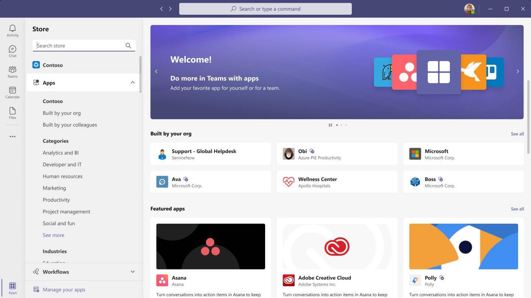Viewport: 531px width, 298px height.
Task: Click the more apps ellipsis icon
Action: click(x=12, y=136)
